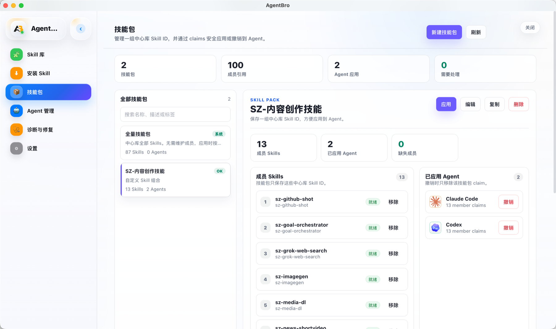556x329 pixels.
Task: Remove sz-goal-orchestrator via 移除
Action: tap(393, 228)
